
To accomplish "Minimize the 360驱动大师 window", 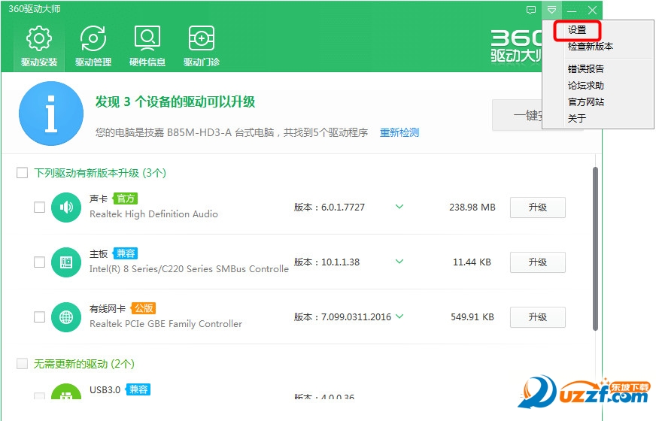I will tap(572, 10).
